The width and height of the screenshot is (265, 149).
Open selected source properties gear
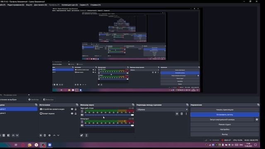tap(50, 135)
